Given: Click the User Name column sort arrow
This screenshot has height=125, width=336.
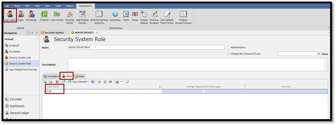Looking at the screenshot, I should (160, 87).
